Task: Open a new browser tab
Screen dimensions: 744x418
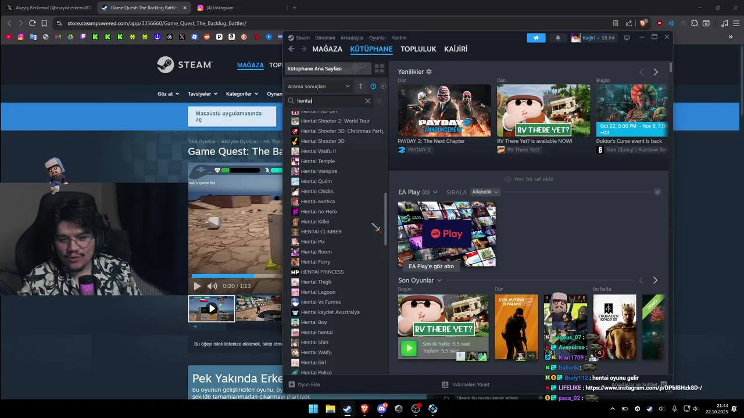Action: [x=294, y=8]
